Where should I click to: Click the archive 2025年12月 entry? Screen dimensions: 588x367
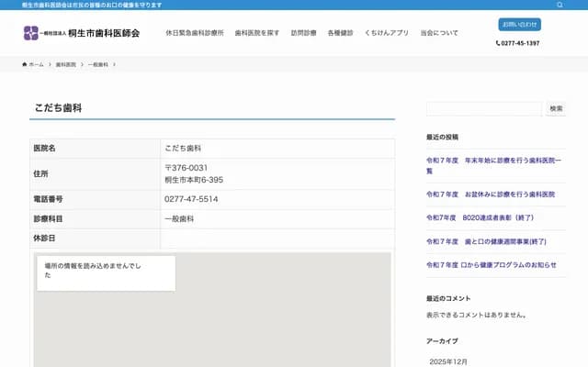coord(448,361)
